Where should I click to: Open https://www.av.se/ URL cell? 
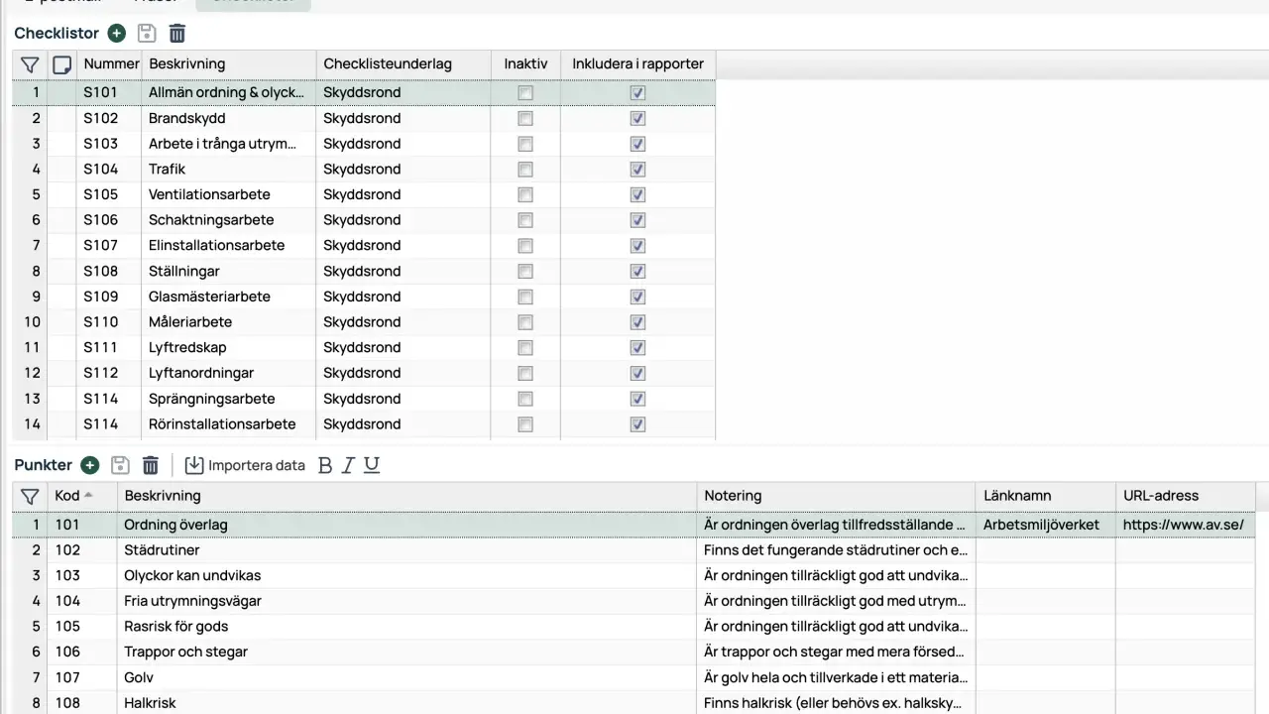pyautogui.click(x=1185, y=525)
